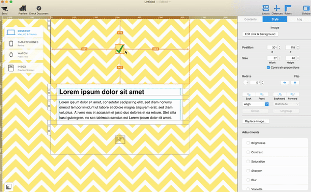311x192 pixels.
Task: Enable the Brightness adjustment checkbox
Action: click(248, 143)
